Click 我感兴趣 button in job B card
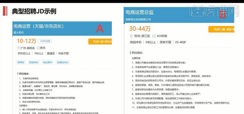Image resolution: width=244 pixels, height=114 pixels. coord(221,29)
